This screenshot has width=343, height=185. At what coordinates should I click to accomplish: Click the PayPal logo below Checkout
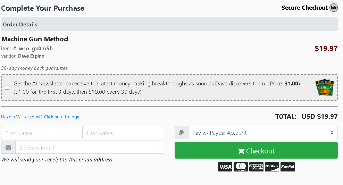pos(287,167)
